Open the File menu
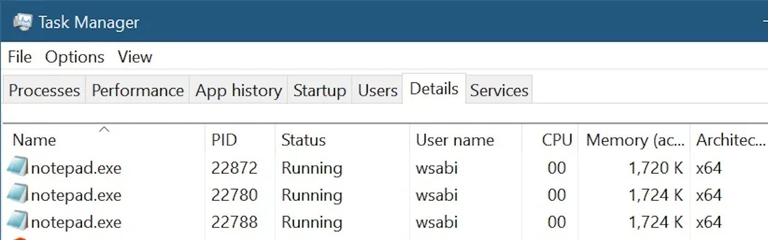The image size is (768, 240). tap(20, 57)
